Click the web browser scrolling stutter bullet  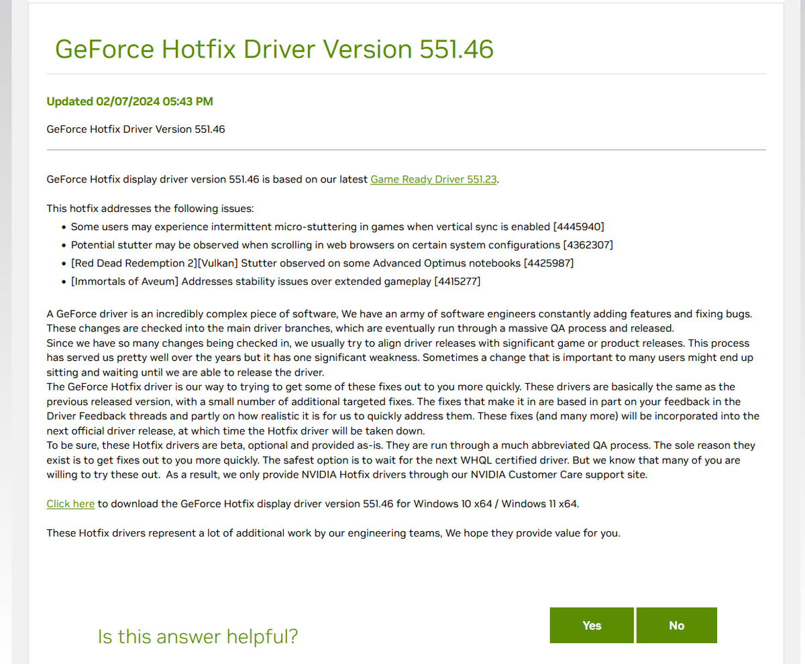(x=342, y=245)
